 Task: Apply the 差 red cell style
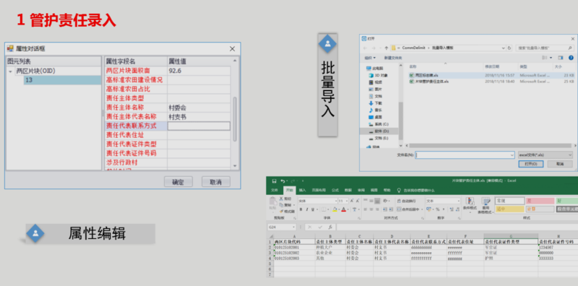click(x=540, y=201)
